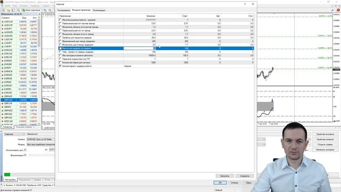Click the Загрузить button
The height and width of the screenshot is (192, 341).
pyautogui.click(x=225, y=176)
